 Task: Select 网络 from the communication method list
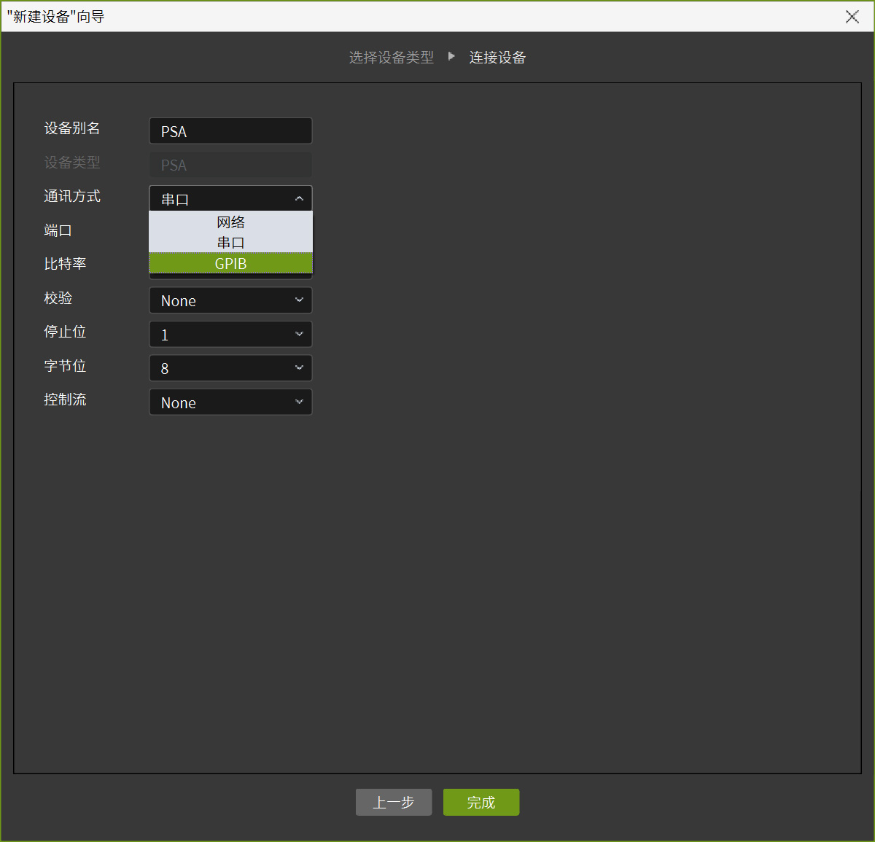click(230, 222)
